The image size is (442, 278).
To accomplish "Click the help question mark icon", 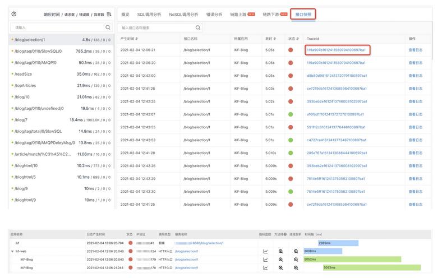I will point(14,14).
